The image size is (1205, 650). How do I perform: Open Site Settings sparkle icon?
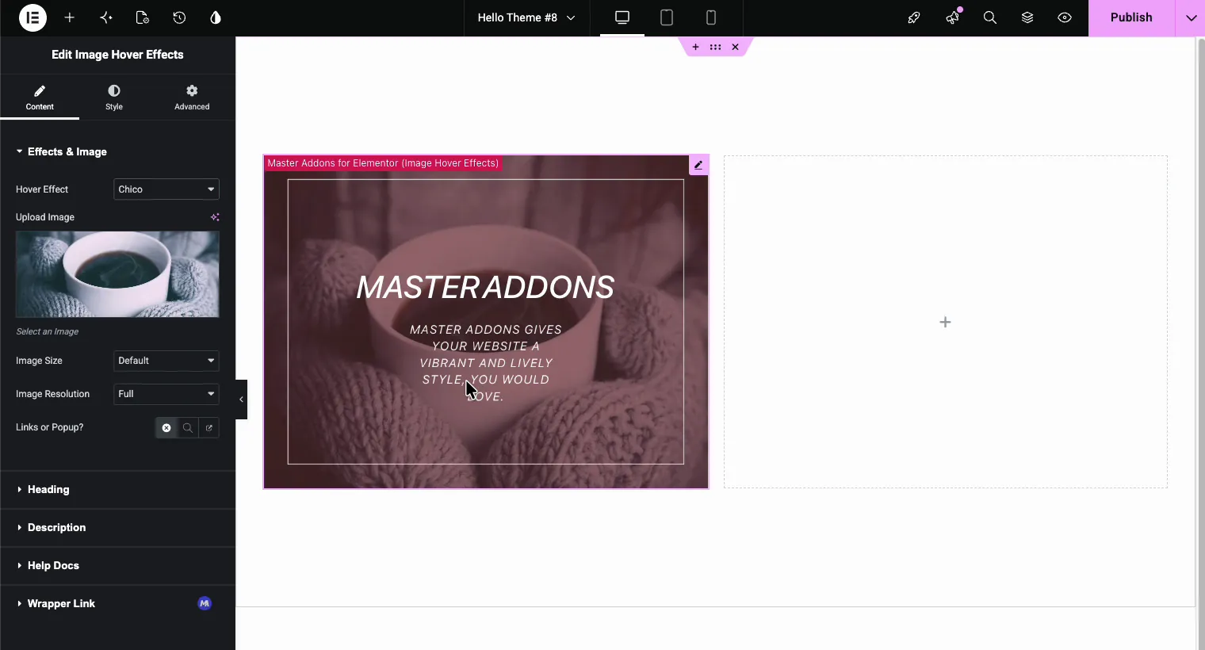click(x=106, y=17)
